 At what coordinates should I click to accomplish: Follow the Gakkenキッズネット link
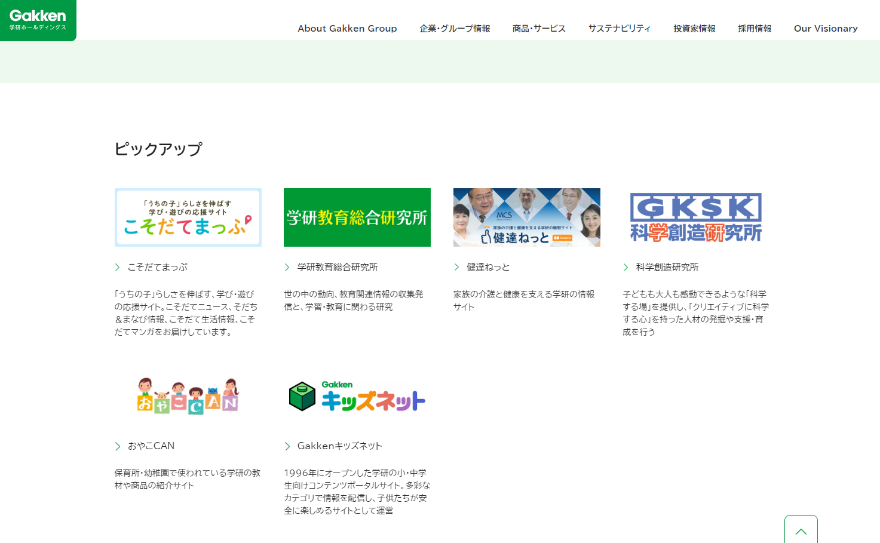[339, 446]
